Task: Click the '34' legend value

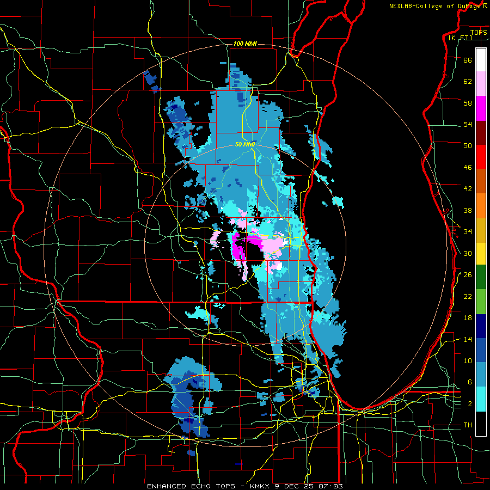Action: click(468, 232)
